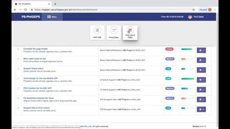The image size is (230, 129).
Task: Check the PSD Creation for ABC APP task
Action: pyautogui.click(x=18, y=89)
